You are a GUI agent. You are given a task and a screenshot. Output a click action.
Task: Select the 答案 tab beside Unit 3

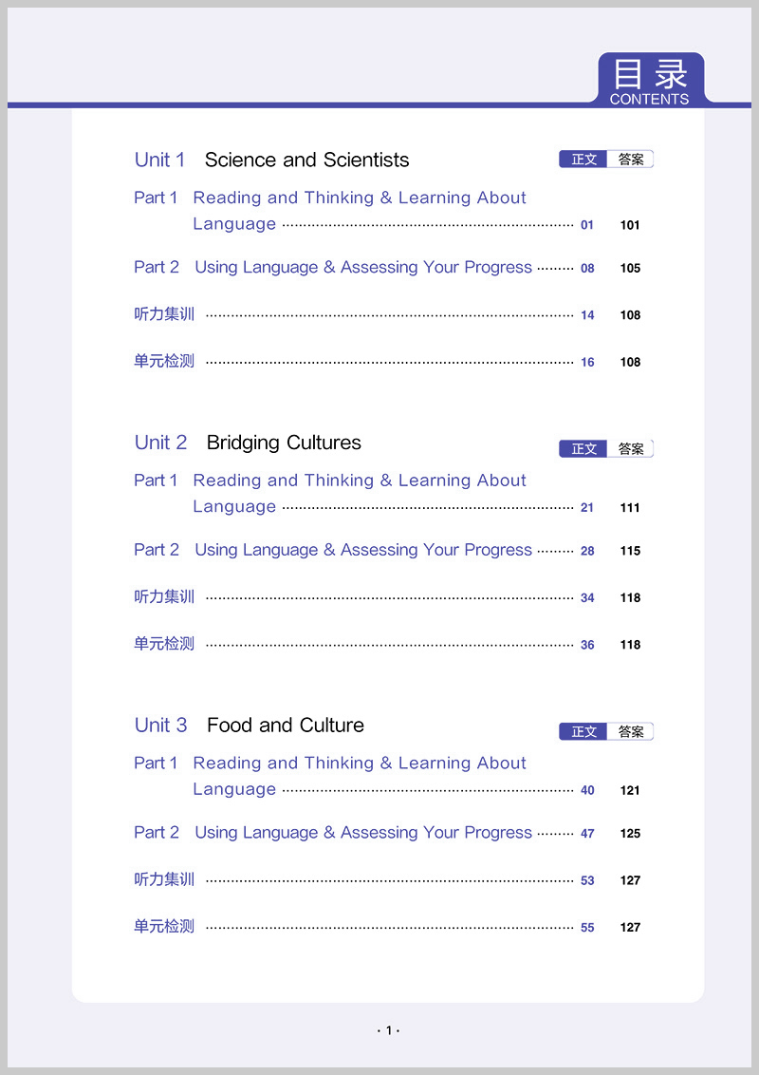pos(630,731)
